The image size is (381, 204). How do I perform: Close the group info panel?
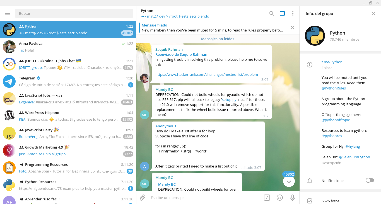pyautogui.click(x=373, y=13)
